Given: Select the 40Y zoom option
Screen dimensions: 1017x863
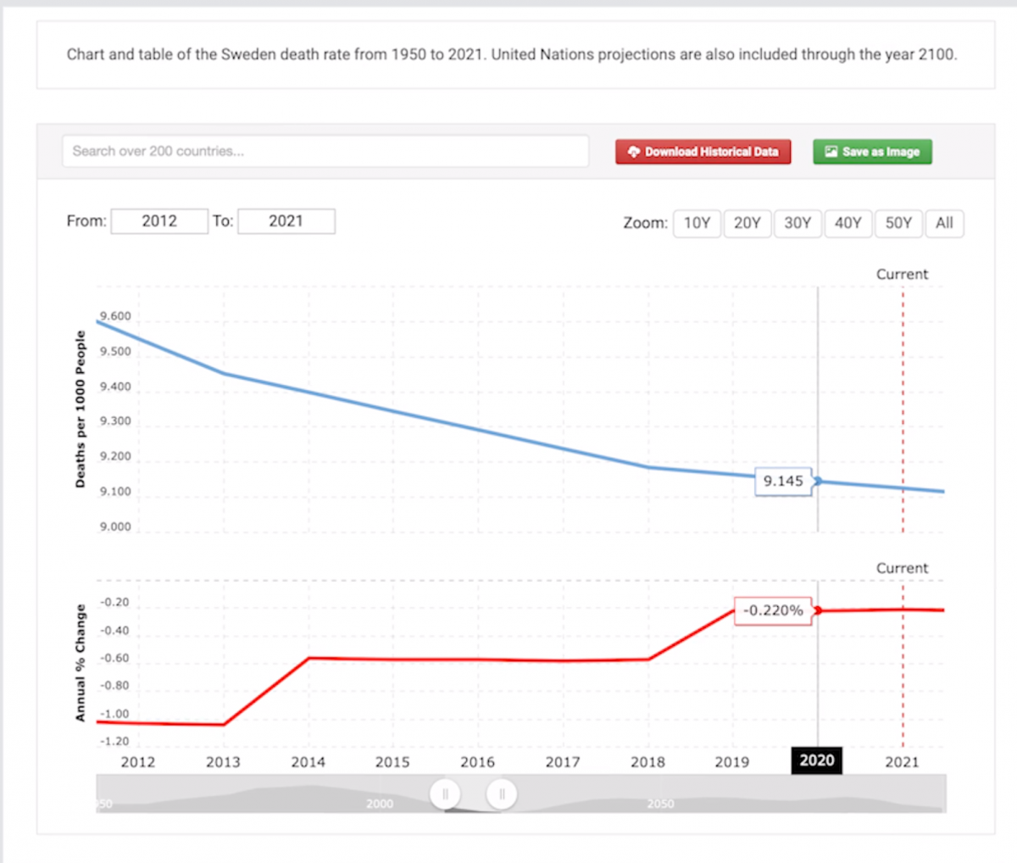Looking at the screenshot, I should tap(847, 223).
